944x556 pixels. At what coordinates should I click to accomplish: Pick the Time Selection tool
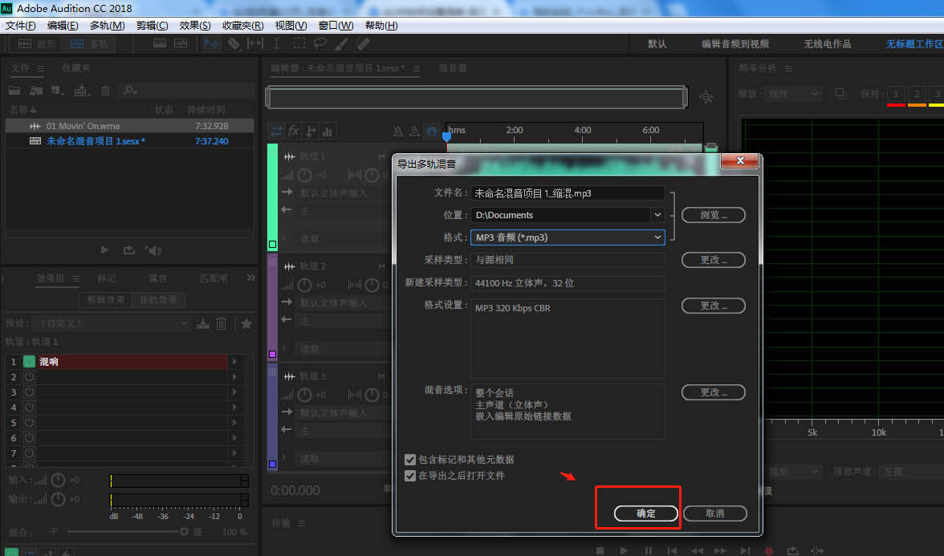[276, 44]
